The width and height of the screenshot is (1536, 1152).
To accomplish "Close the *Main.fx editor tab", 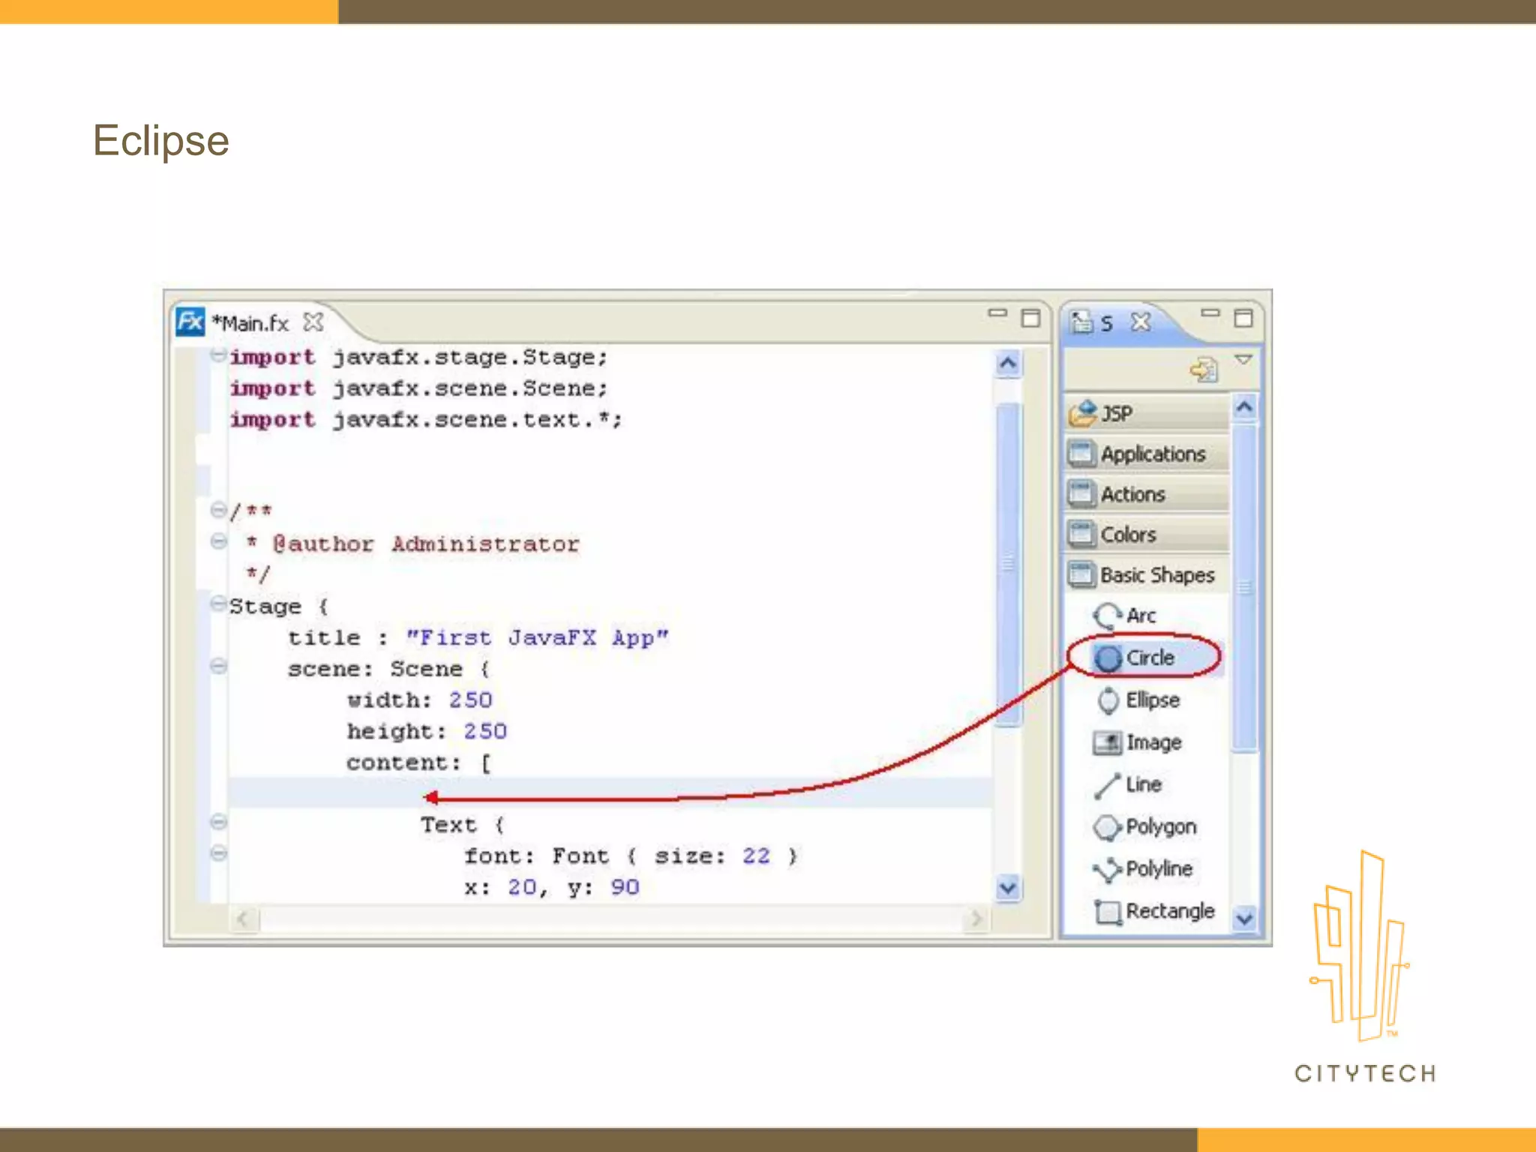I will (313, 322).
